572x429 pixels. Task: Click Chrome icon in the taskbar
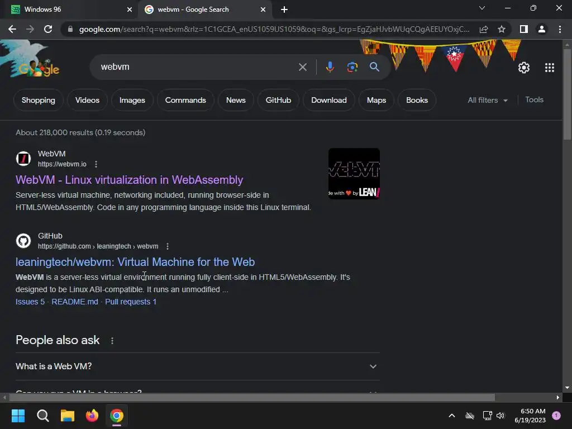tap(117, 416)
